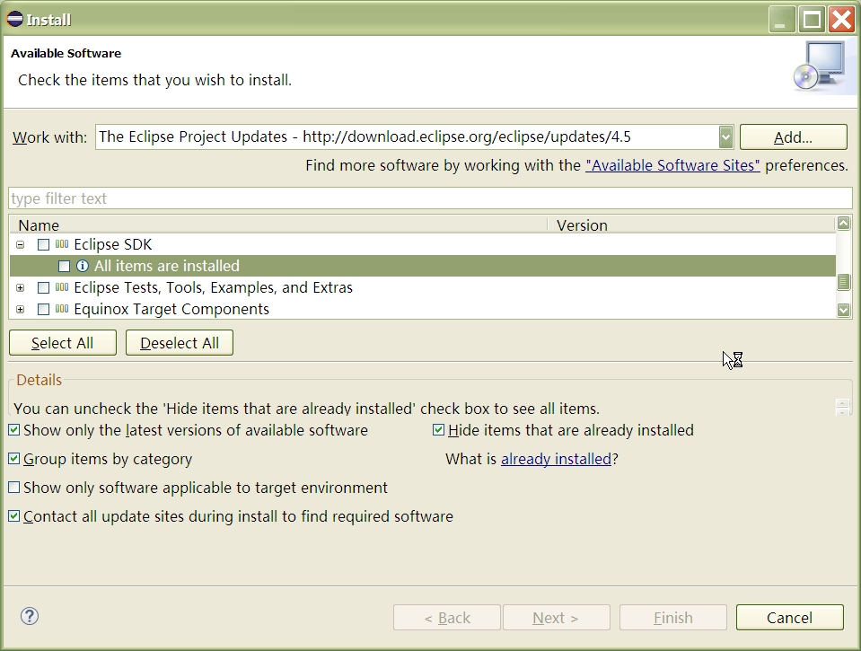Click the Name column header

278,225
